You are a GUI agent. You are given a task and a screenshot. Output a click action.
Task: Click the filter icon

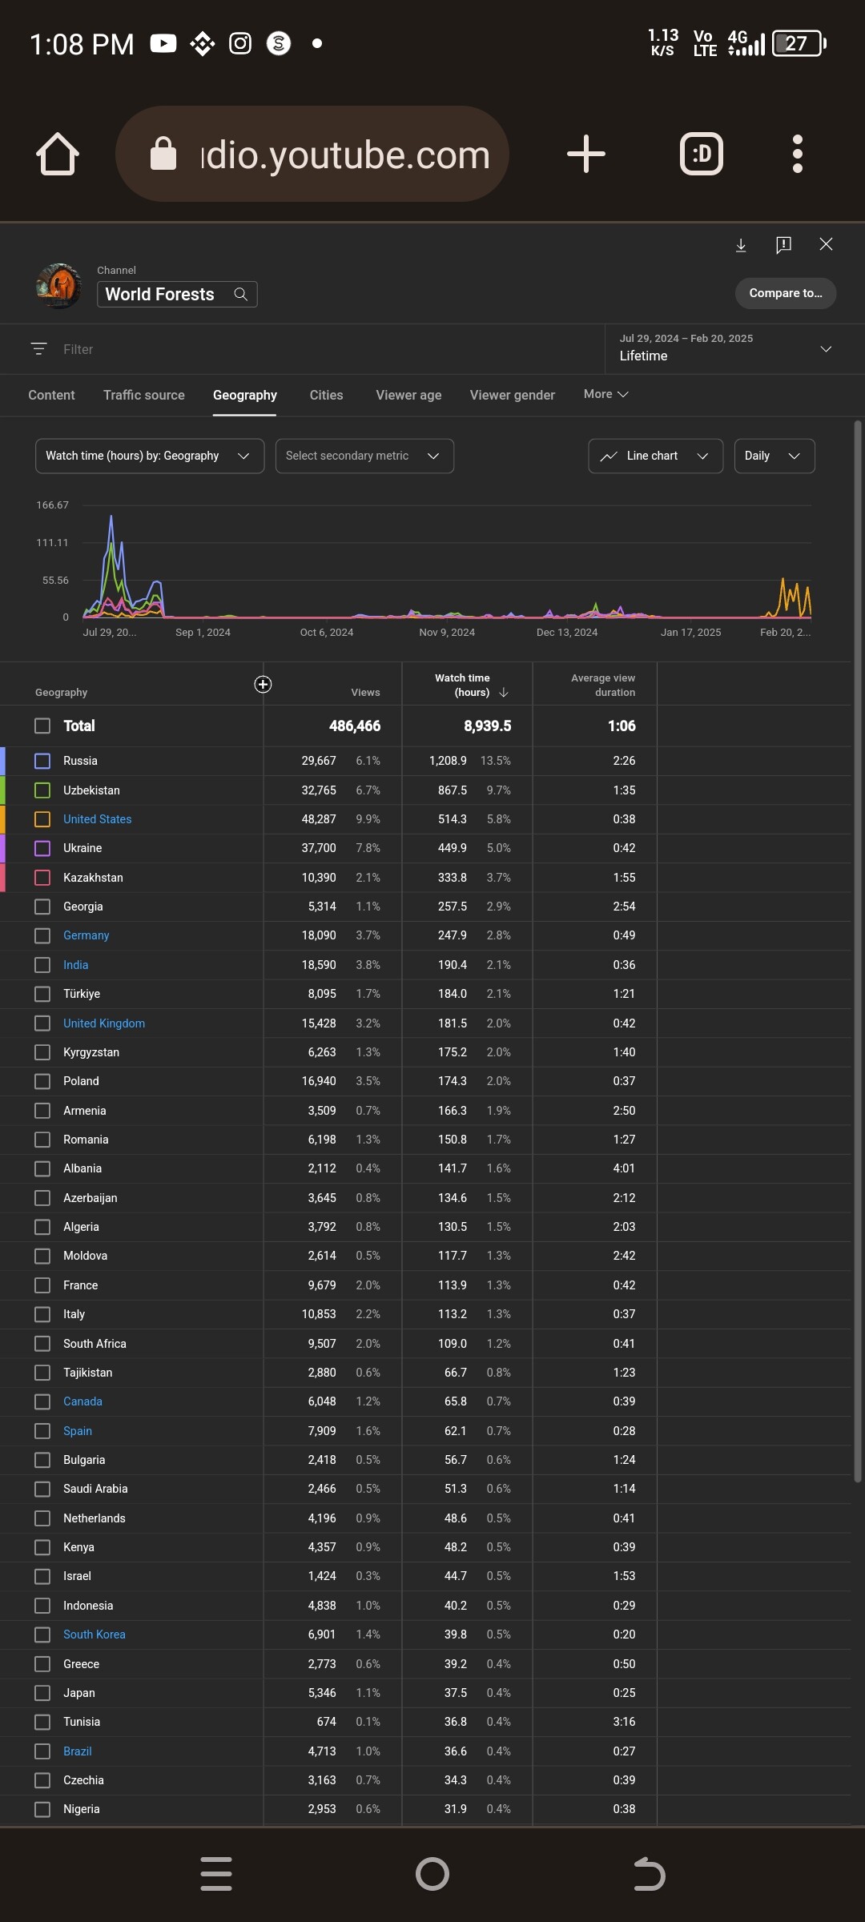(38, 349)
